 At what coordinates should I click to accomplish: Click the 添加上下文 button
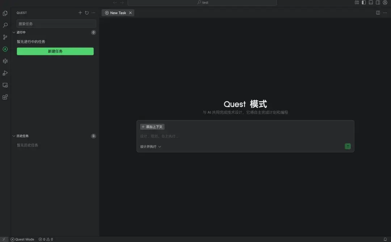[152, 126]
